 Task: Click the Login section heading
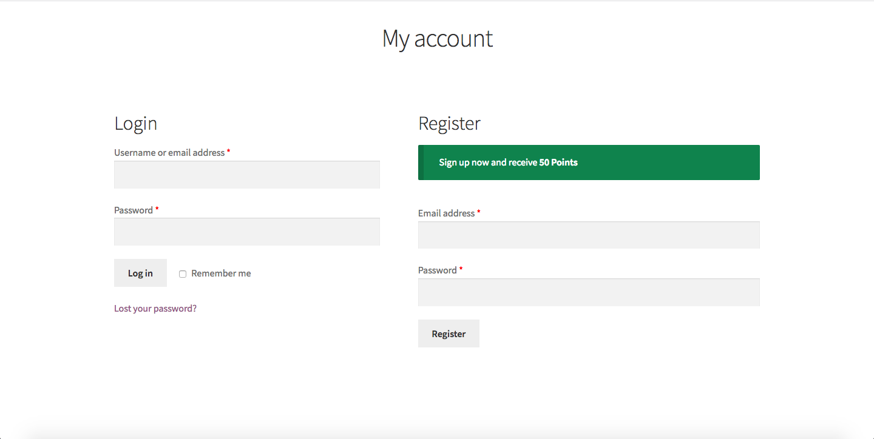[x=136, y=123]
